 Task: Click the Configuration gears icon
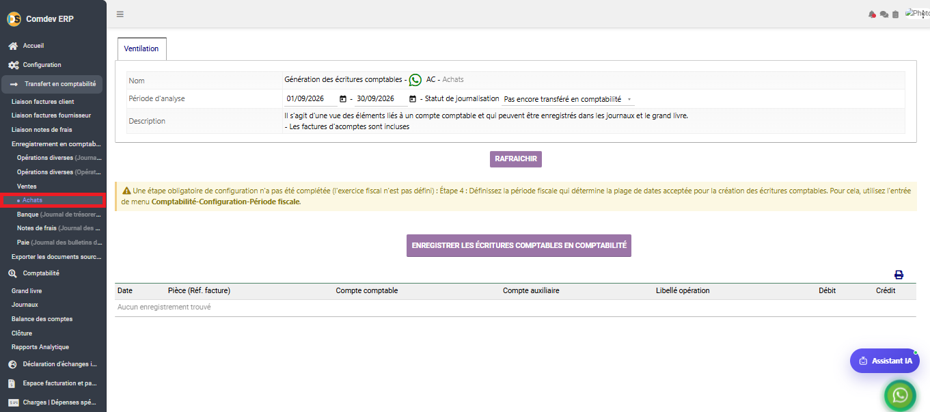[13, 65]
